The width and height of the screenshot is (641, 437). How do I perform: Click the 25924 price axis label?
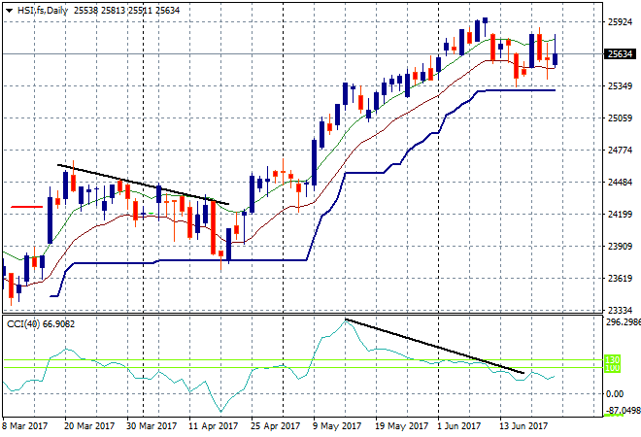(620, 22)
